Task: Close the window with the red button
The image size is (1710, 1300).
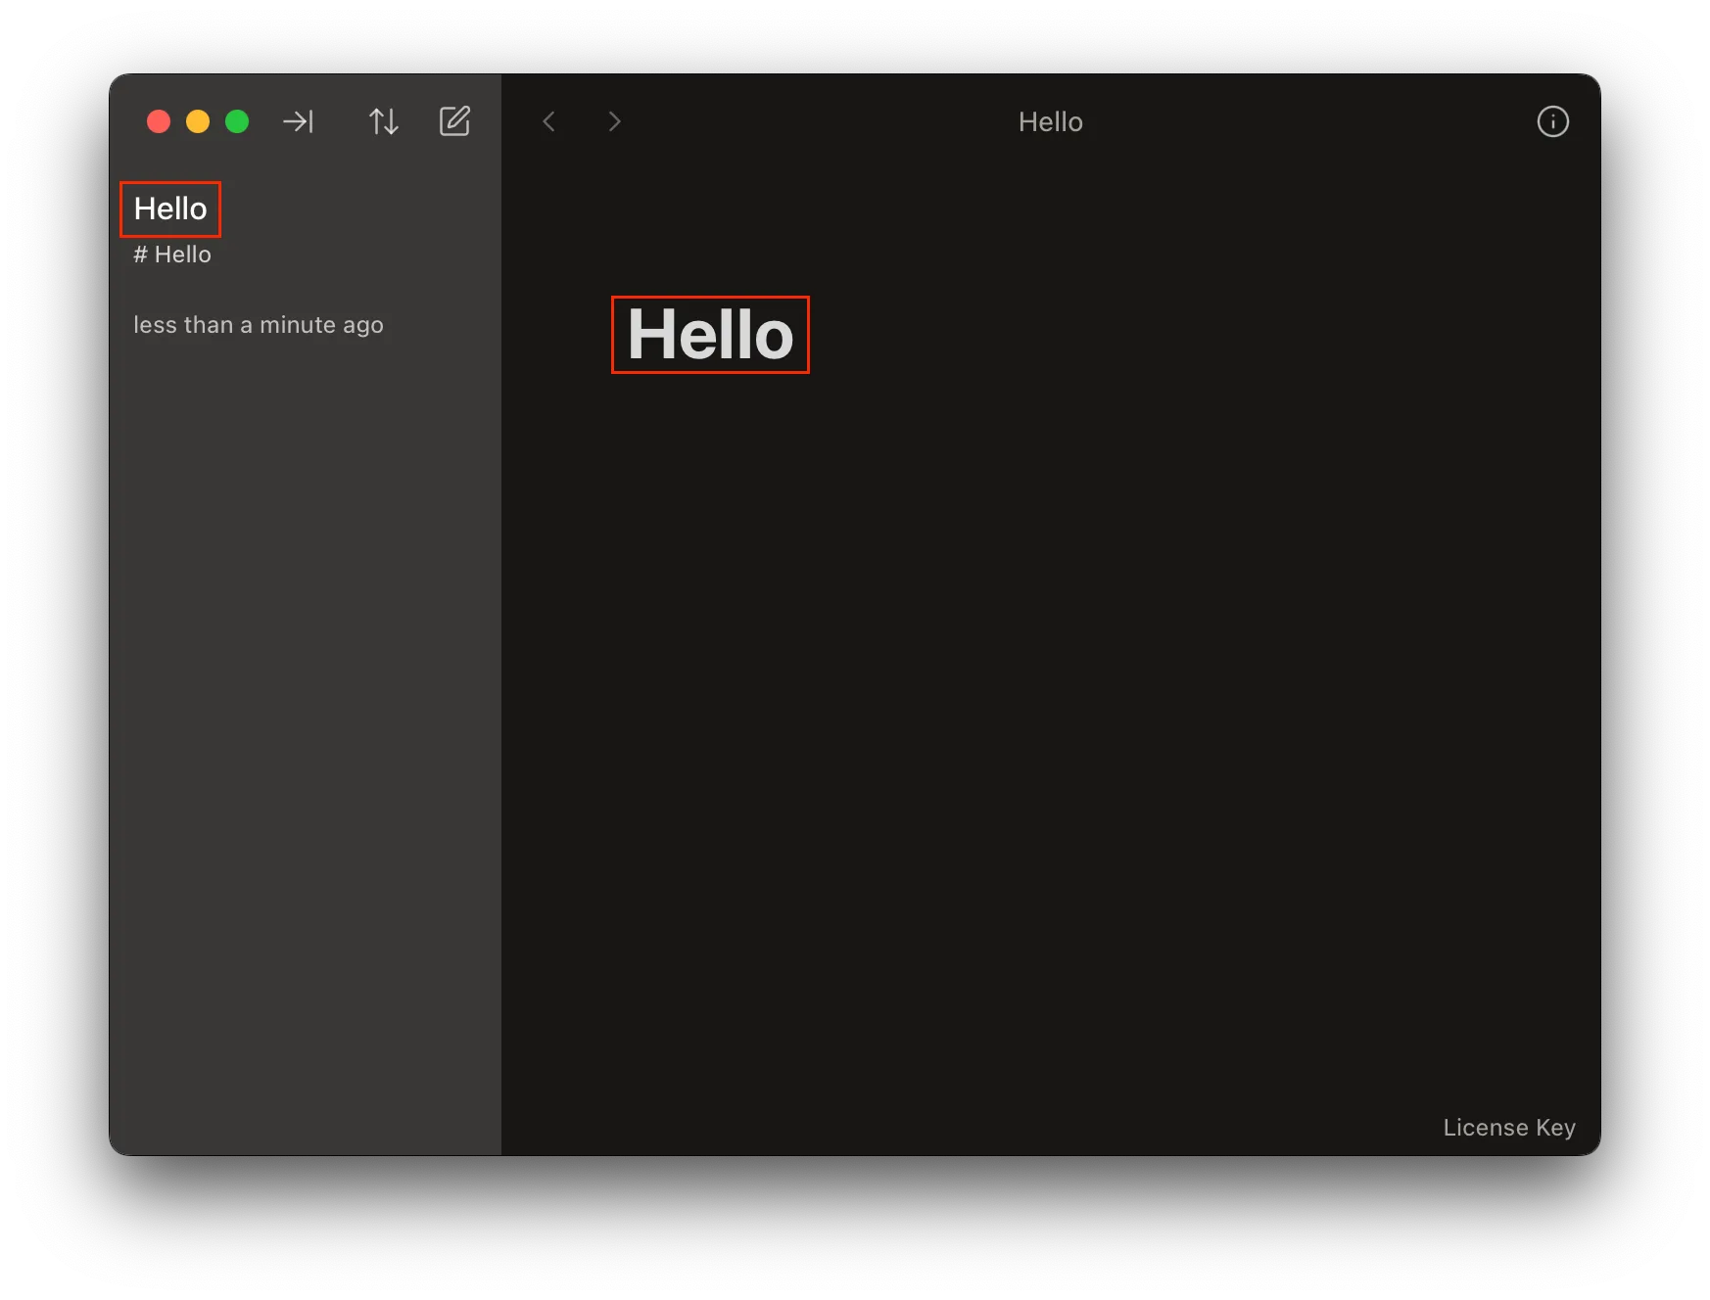Action: tap(159, 121)
